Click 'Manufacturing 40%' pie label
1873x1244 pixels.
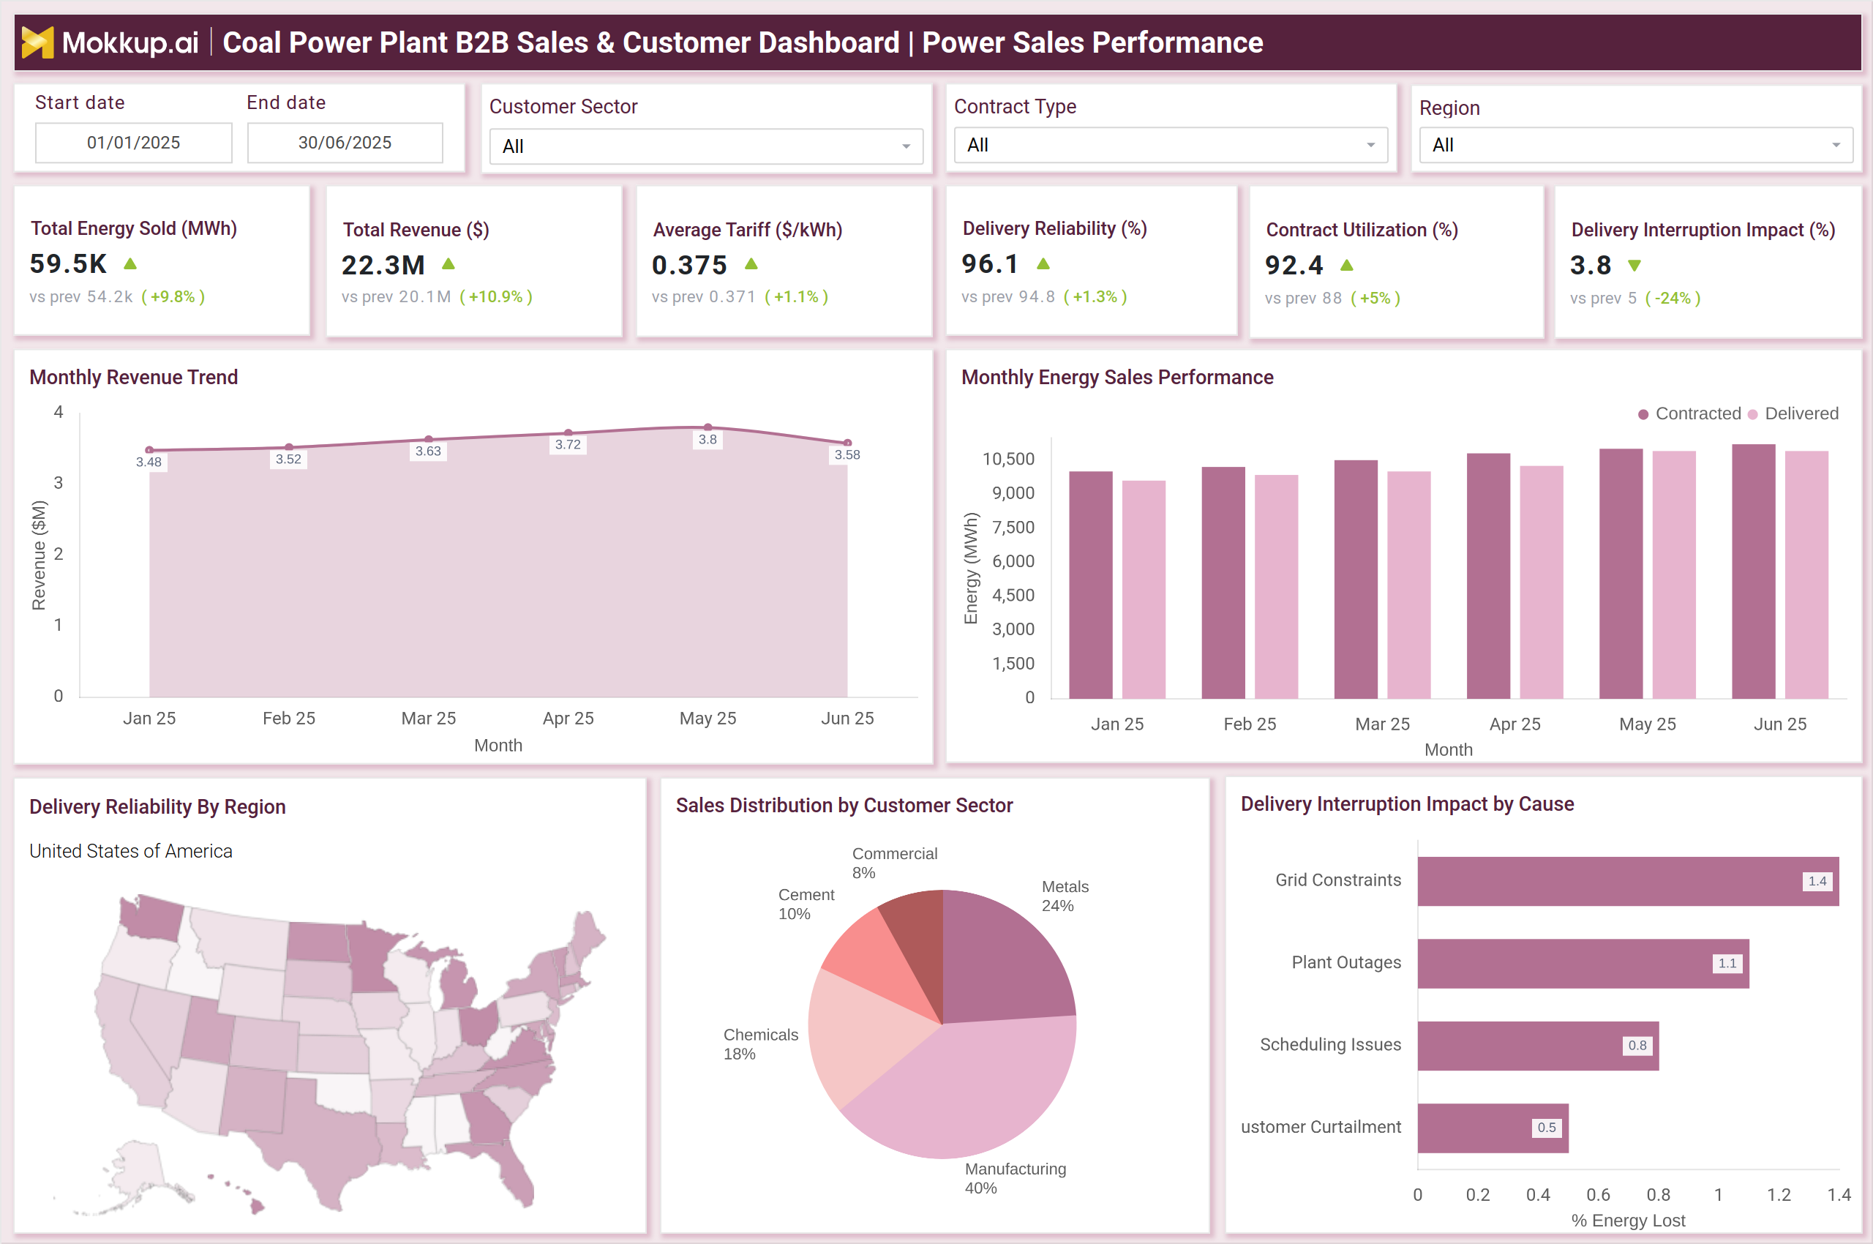pos(1015,1178)
